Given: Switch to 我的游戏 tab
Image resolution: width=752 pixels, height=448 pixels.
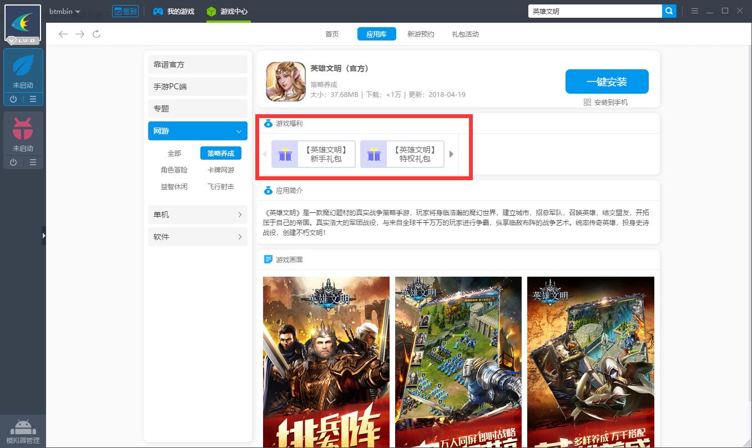Looking at the screenshot, I should pyautogui.click(x=174, y=11).
